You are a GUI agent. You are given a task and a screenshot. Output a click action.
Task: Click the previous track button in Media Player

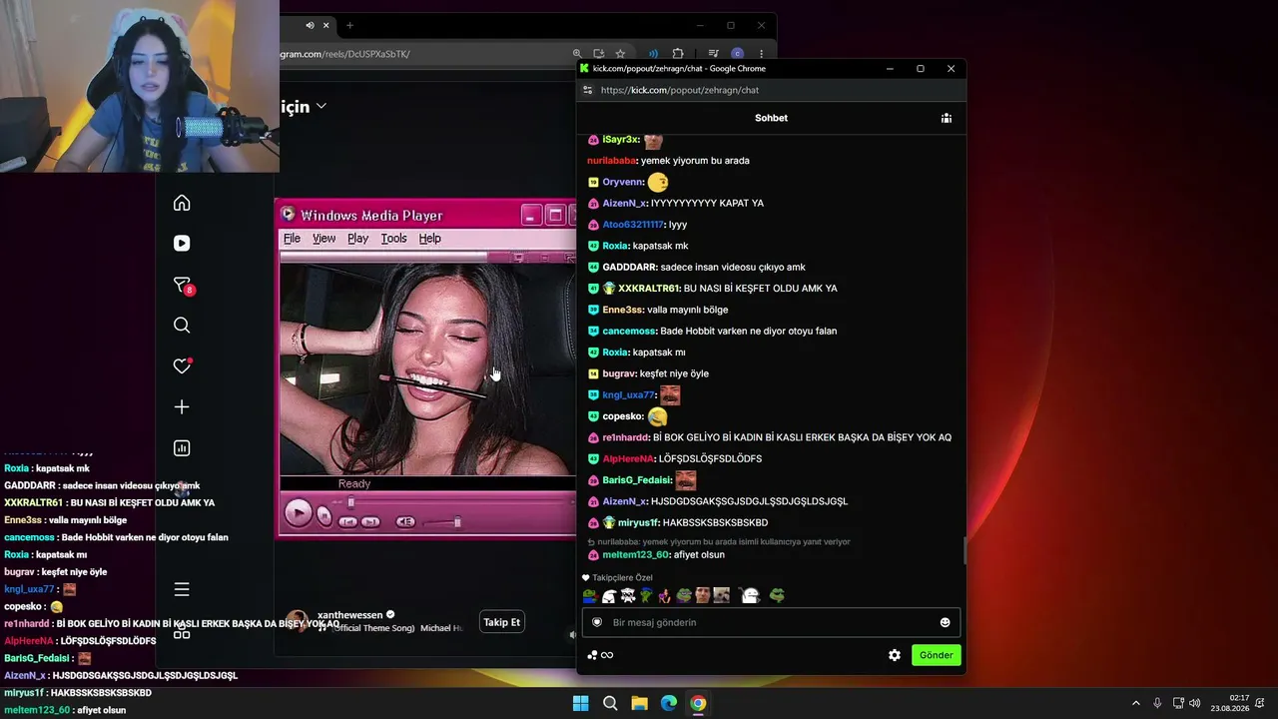347,521
